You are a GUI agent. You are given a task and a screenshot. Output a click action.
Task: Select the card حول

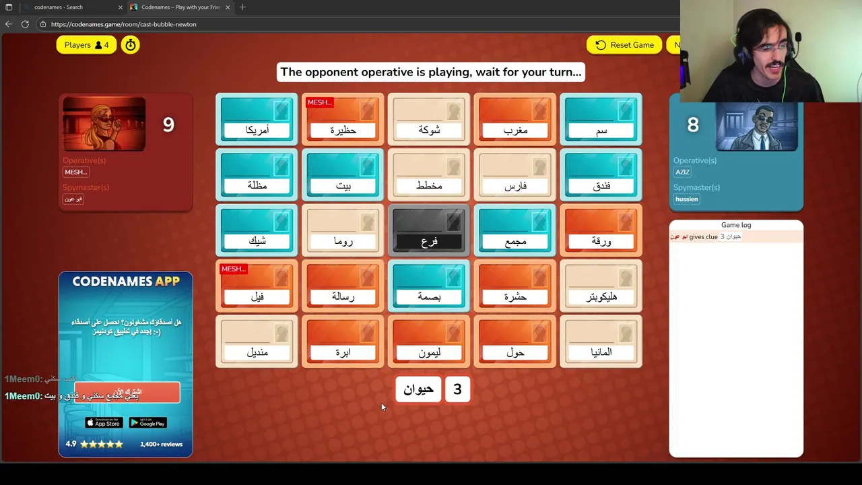point(515,342)
